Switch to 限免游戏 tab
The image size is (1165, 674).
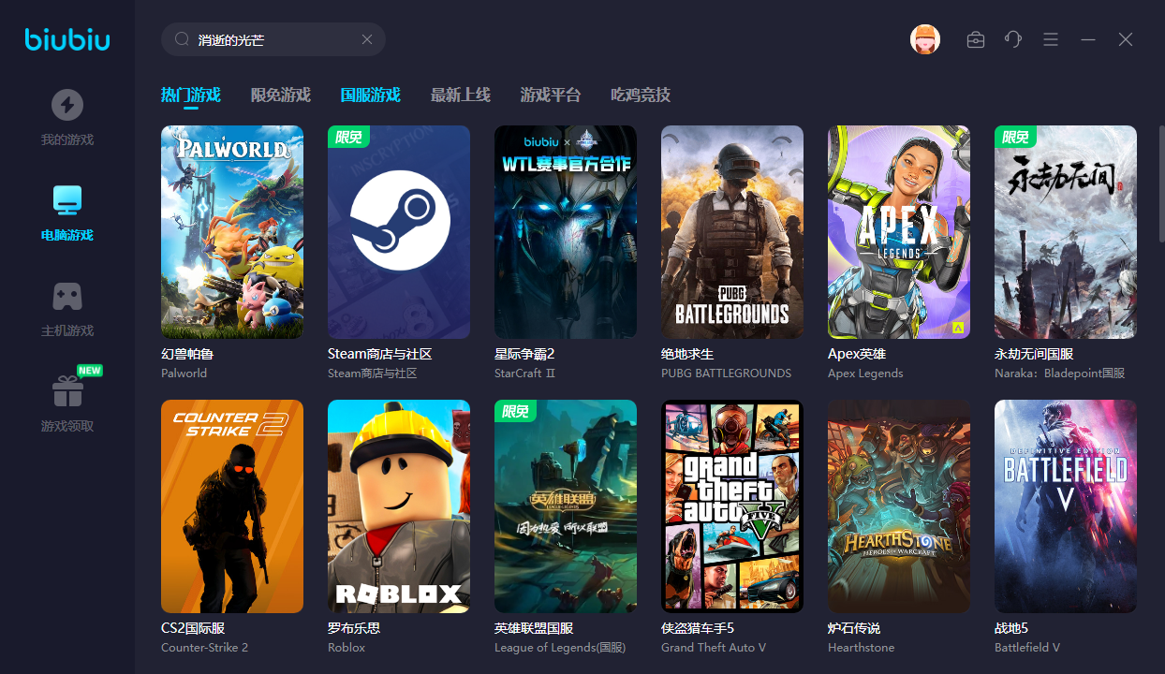point(280,95)
